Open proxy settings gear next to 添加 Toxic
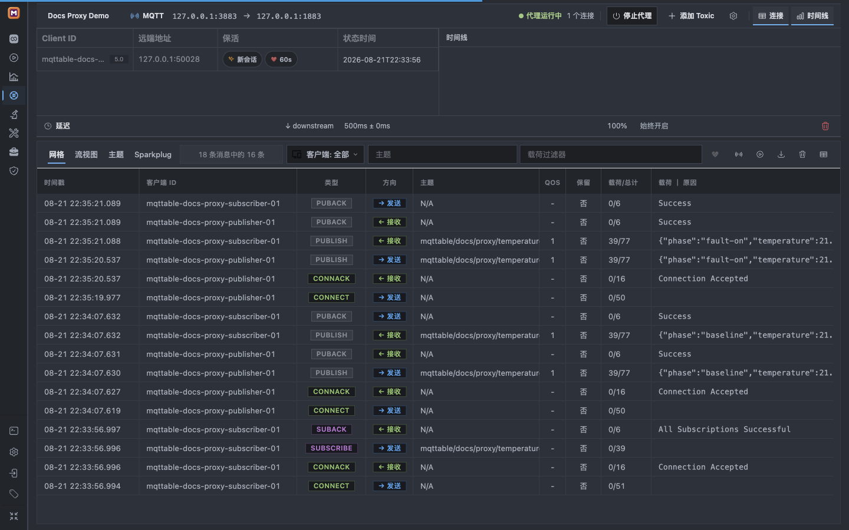Screen dimensions: 849x530 click(x=733, y=16)
